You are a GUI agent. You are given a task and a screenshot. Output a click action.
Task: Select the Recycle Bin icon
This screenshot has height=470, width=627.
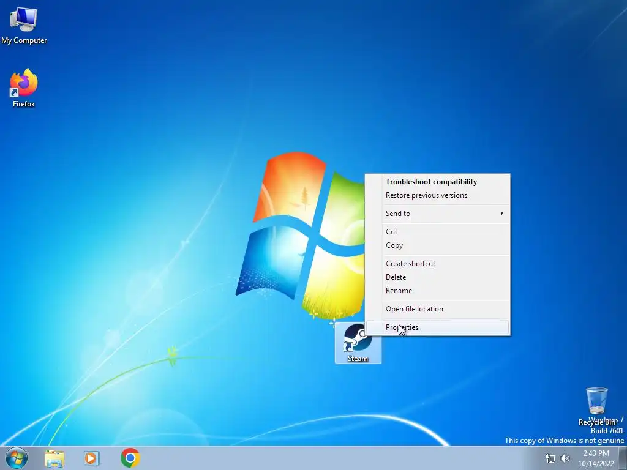pyautogui.click(x=597, y=406)
